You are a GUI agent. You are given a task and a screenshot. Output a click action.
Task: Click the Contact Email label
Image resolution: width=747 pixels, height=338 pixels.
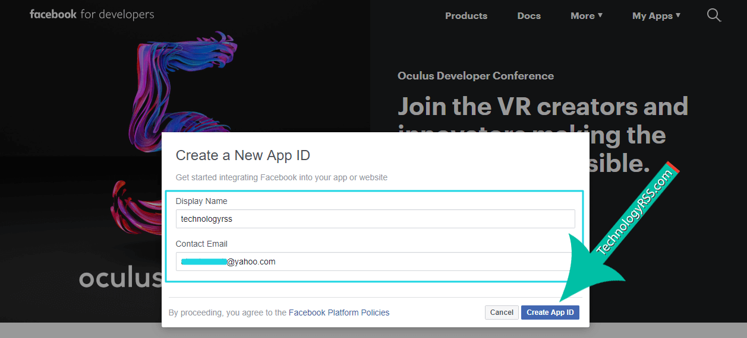[x=201, y=244]
